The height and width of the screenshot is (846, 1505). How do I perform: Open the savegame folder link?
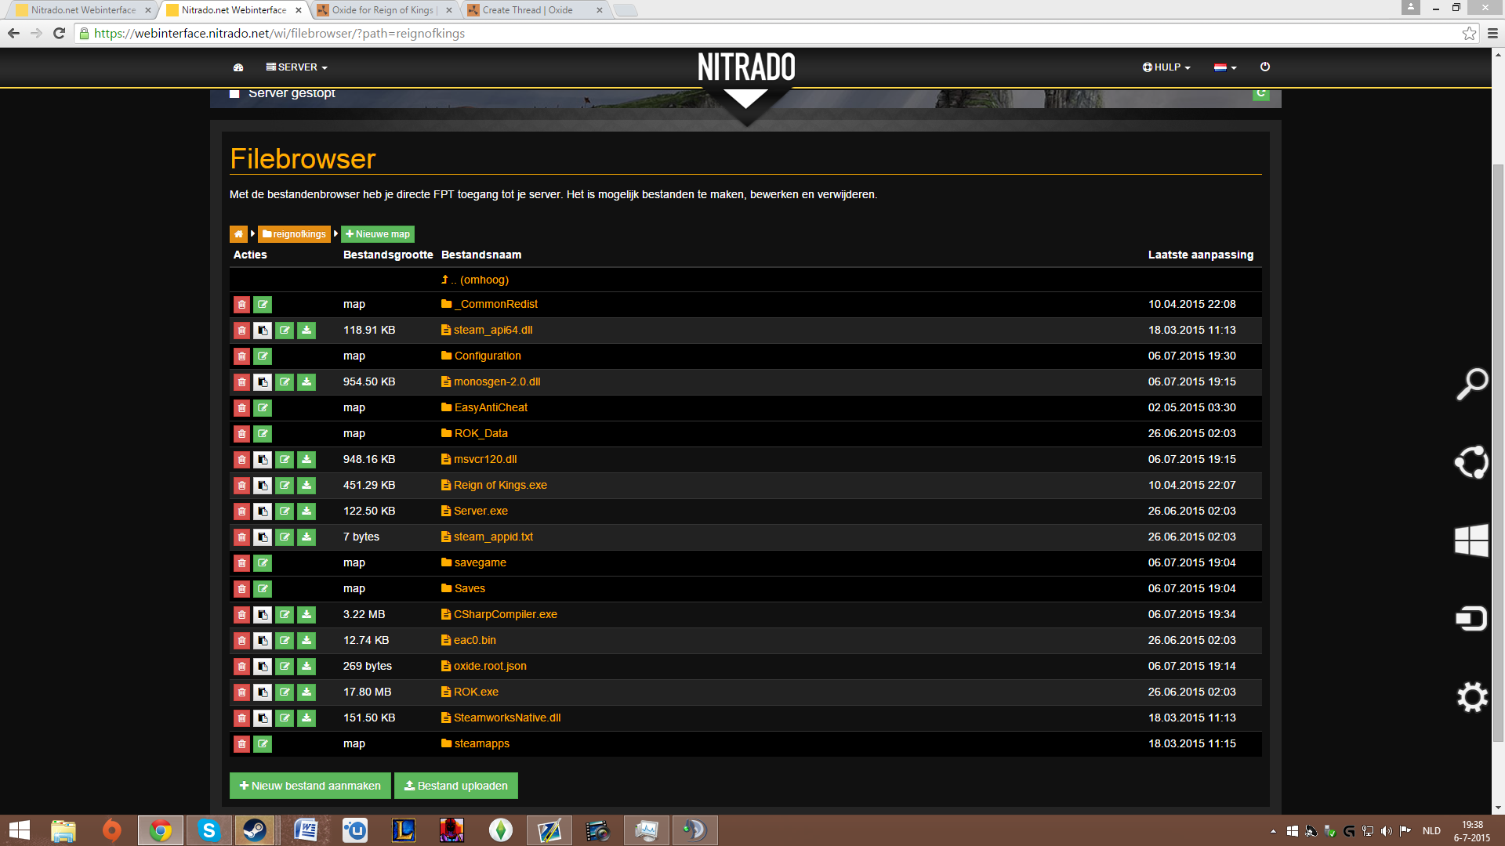click(x=480, y=562)
